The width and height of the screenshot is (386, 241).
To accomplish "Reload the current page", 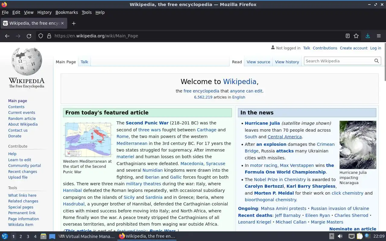I will (29, 36).
